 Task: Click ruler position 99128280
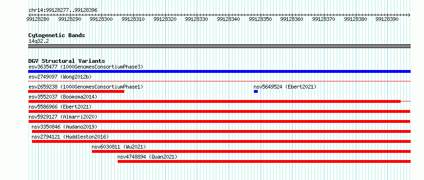[x=38, y=19]
